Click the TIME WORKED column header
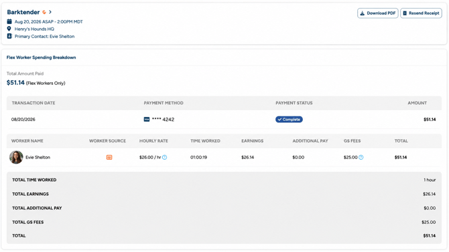The height and width of the screenshot is (252, 449). 205,141
